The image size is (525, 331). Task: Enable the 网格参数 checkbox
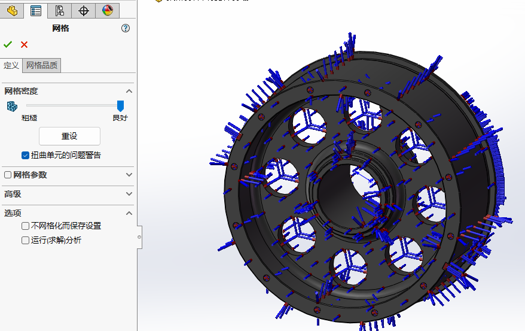pyautogui.click(x=8, y=175)
